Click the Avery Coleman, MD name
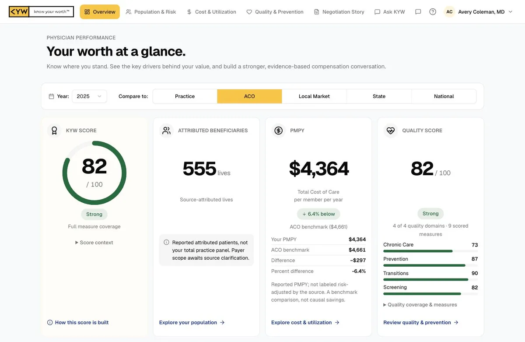Screen dimensions: 525x342 pos(481,12)
